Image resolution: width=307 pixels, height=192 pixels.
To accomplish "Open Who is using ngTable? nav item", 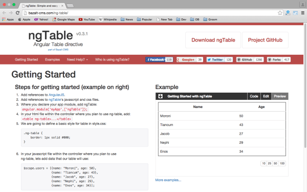I will [x=112, y=59].
